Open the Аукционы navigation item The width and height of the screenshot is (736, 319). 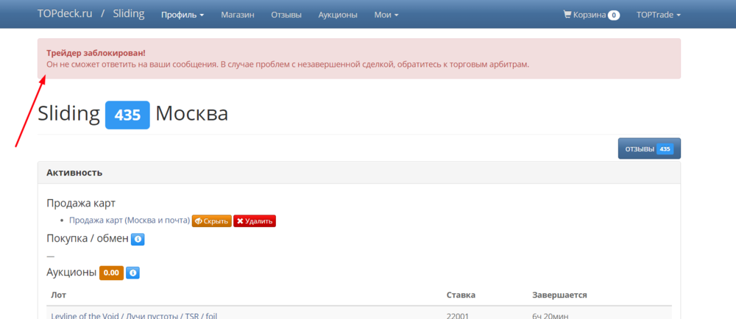tap(338, 15)
